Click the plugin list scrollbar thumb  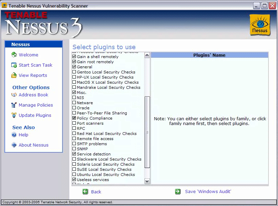coord(147,132)
